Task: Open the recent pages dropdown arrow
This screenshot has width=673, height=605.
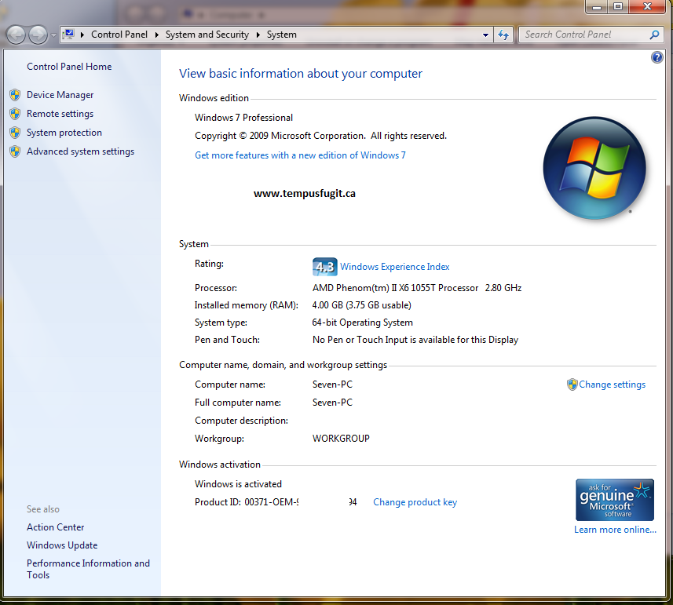Action: pyautogui.click(x=53, y=35)
